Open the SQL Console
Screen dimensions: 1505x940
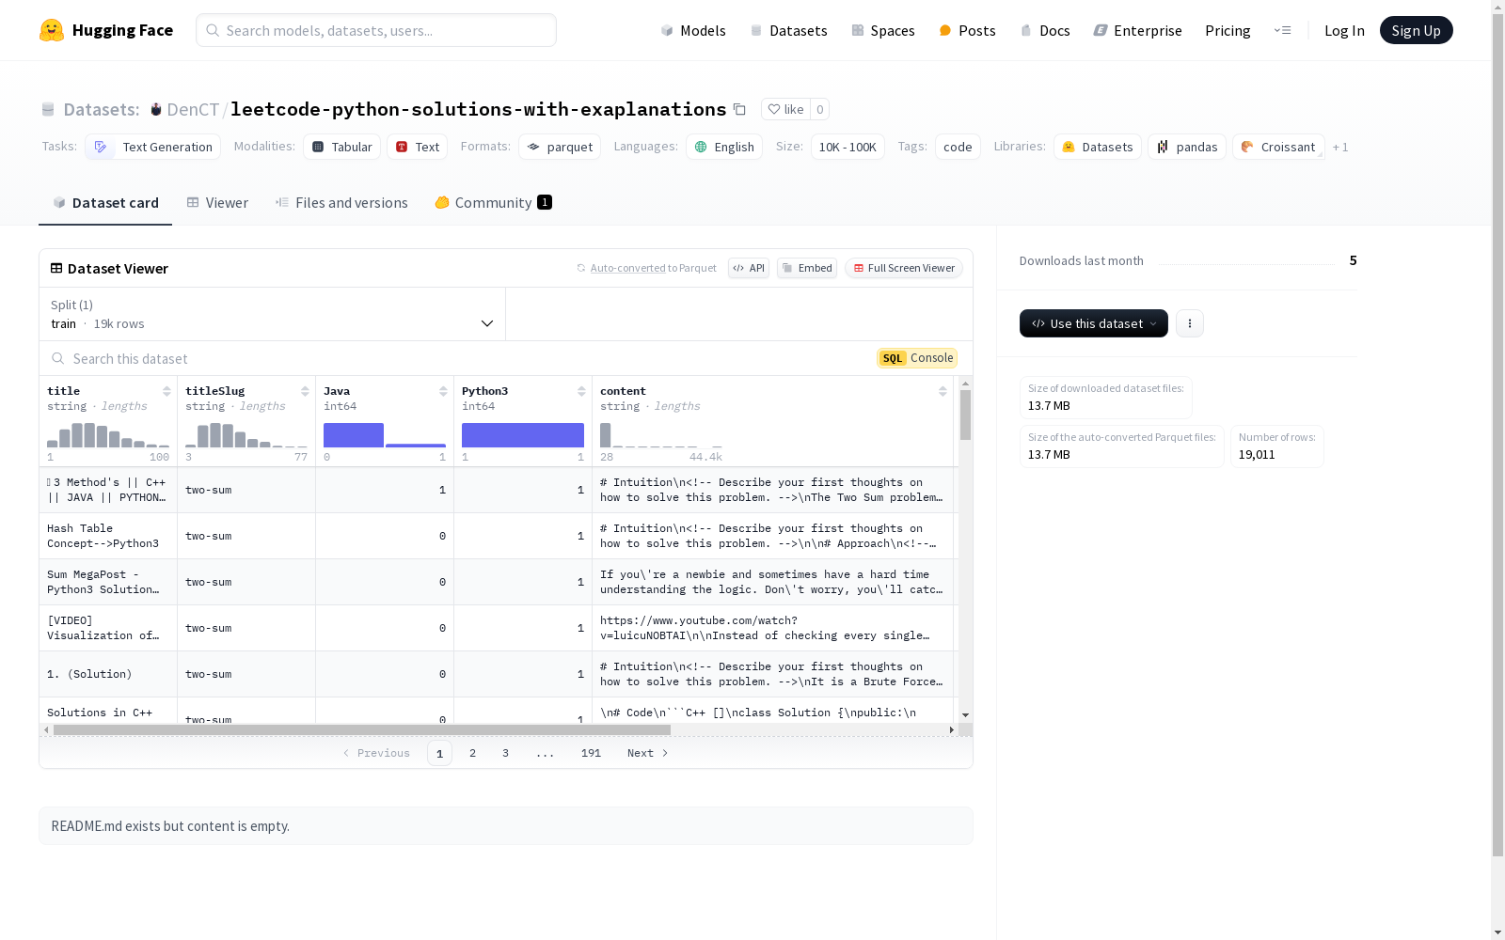pos(917,358)
